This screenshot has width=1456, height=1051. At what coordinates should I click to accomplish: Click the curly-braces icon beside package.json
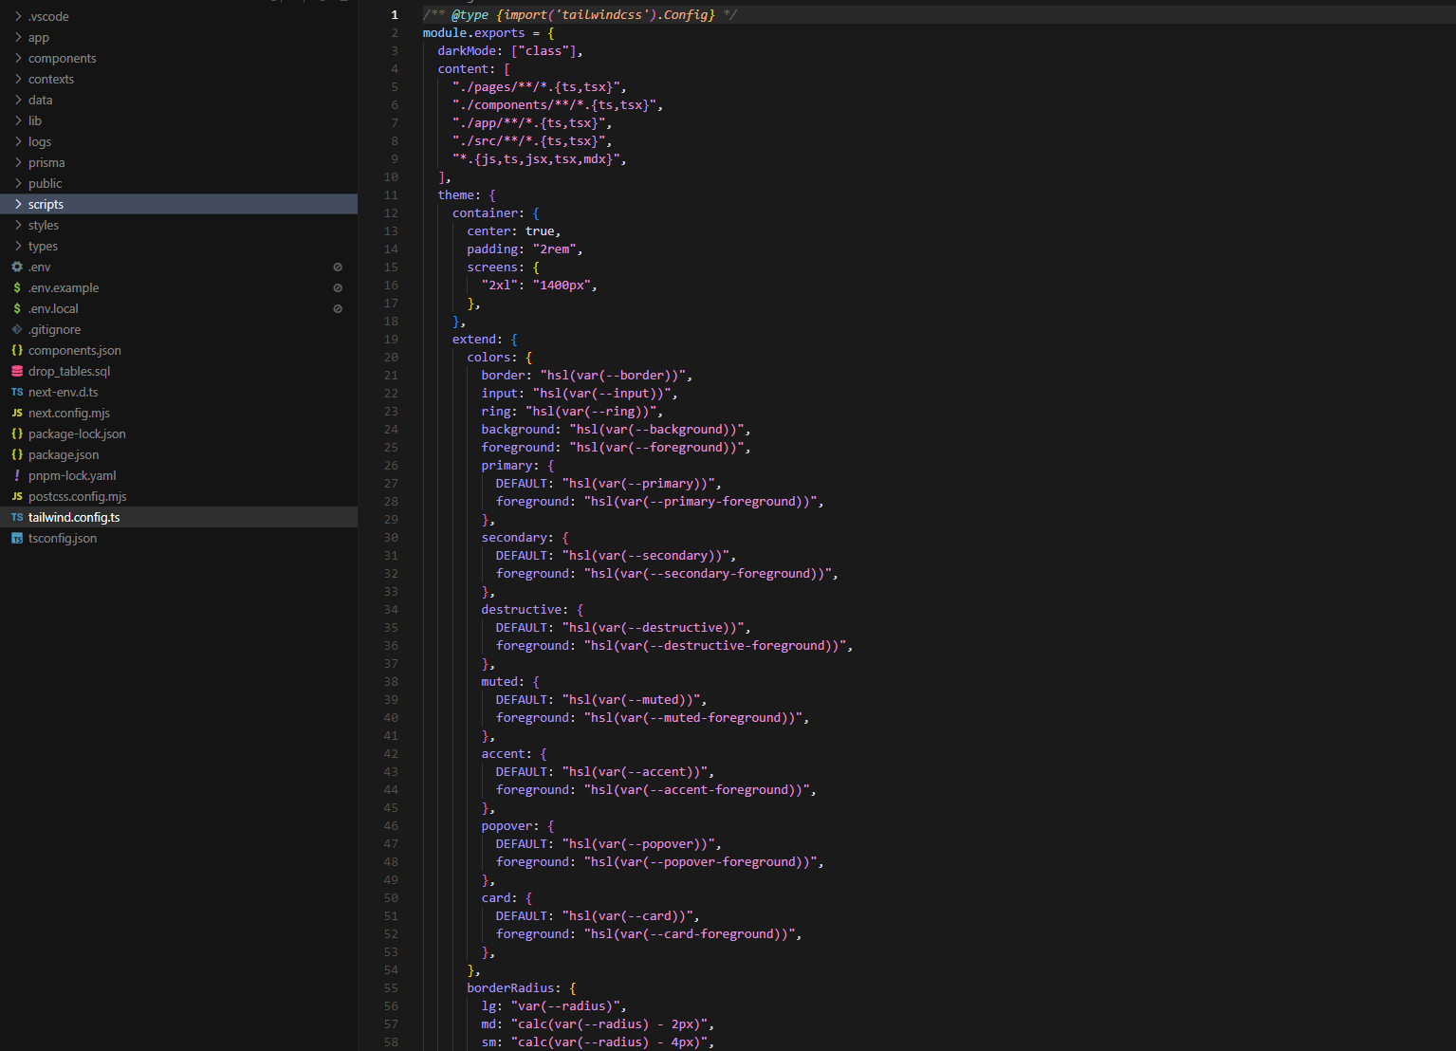(x=17, y=455)
